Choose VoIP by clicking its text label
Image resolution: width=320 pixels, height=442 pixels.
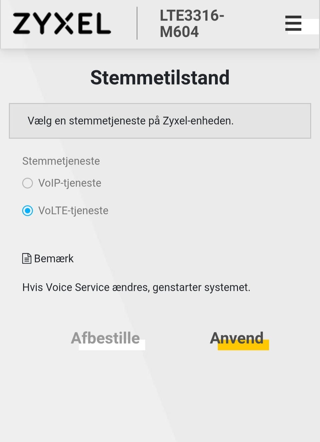coord(70,183)
